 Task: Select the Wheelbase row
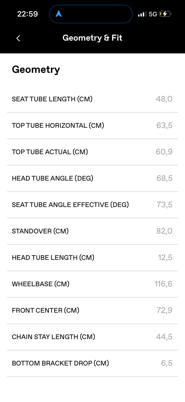pyautogui.click(x=92, y=284)
